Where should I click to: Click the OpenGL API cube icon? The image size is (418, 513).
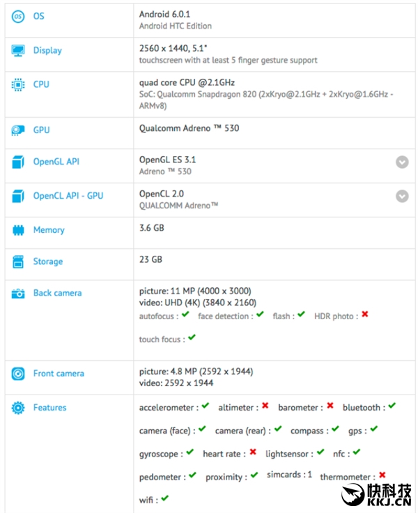click(18, 162)
